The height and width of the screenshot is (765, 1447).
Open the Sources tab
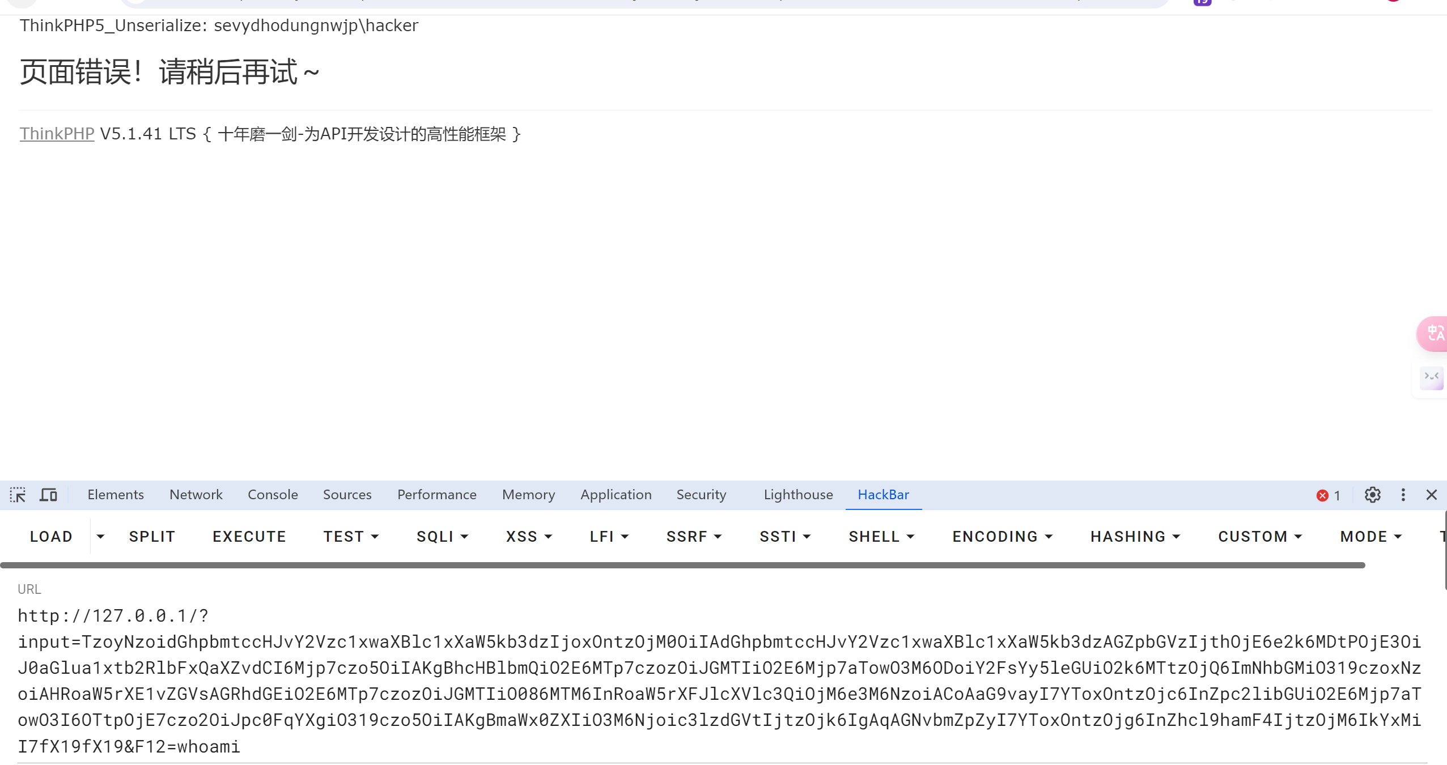point(347,495)
